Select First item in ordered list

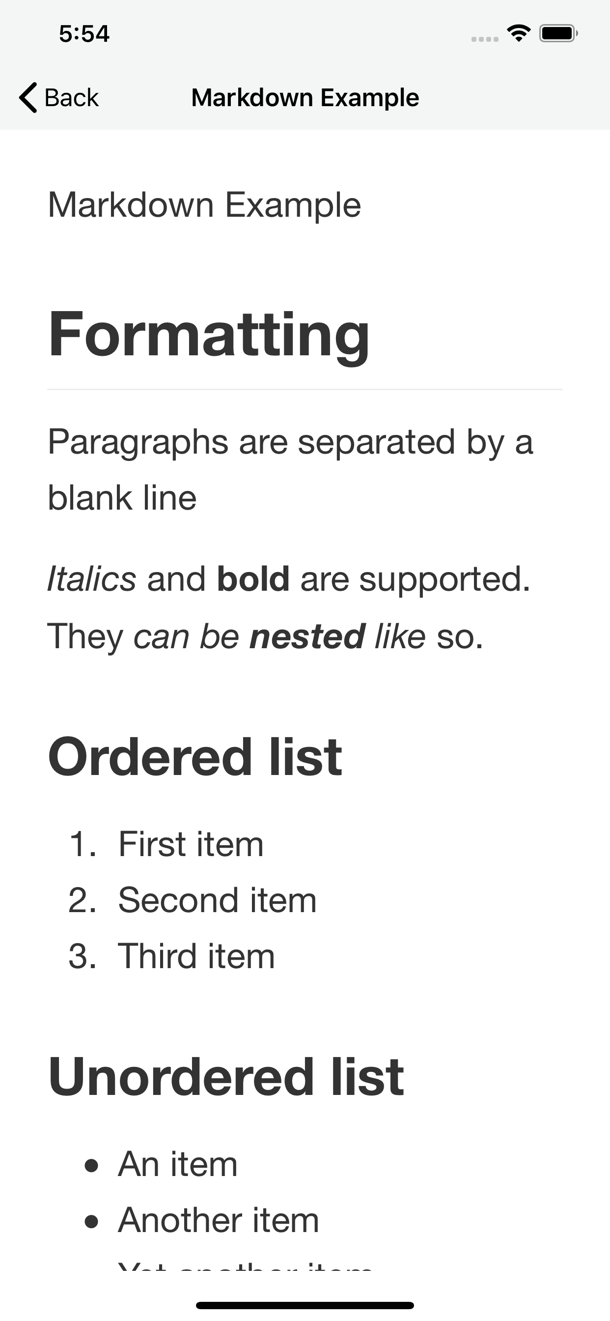(191, 844)
